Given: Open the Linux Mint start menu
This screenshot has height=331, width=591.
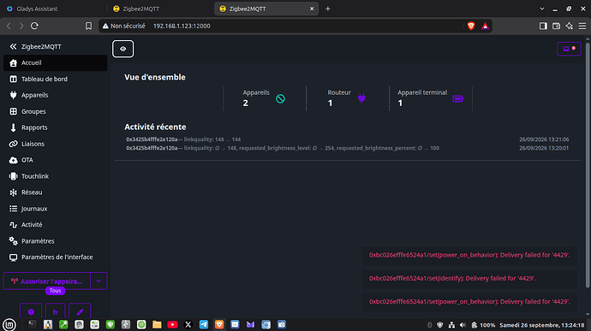Looking at the screenshot, I should click(x=9, y=324).
